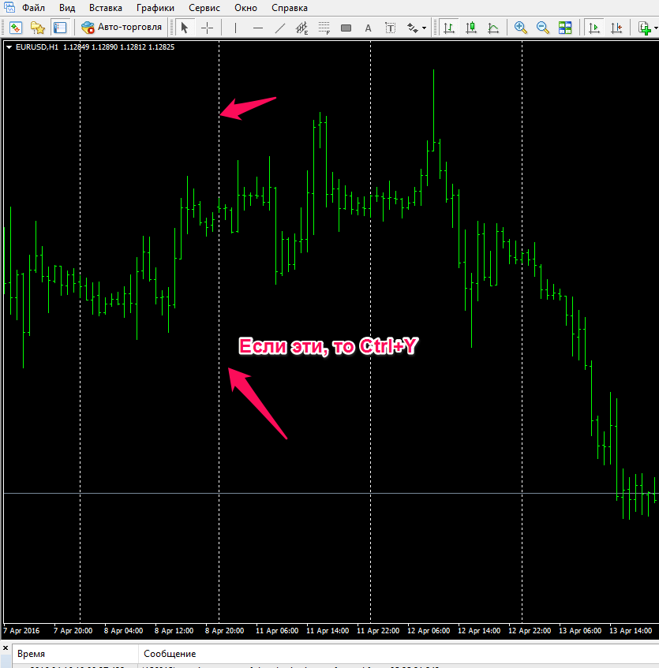Open the Справка menu
The width and height of the screenshot is (659, 668).
(290, 8)
